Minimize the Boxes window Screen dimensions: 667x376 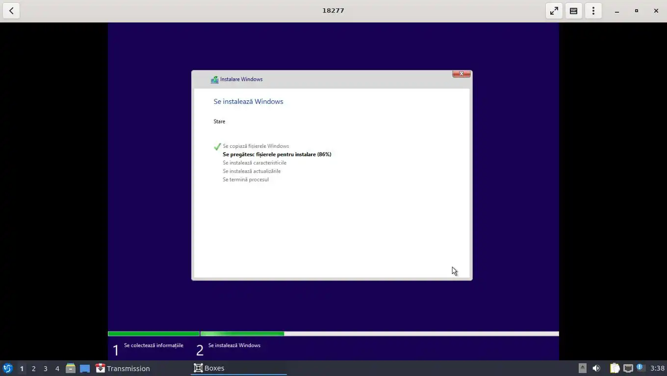(x=617, y=11)
